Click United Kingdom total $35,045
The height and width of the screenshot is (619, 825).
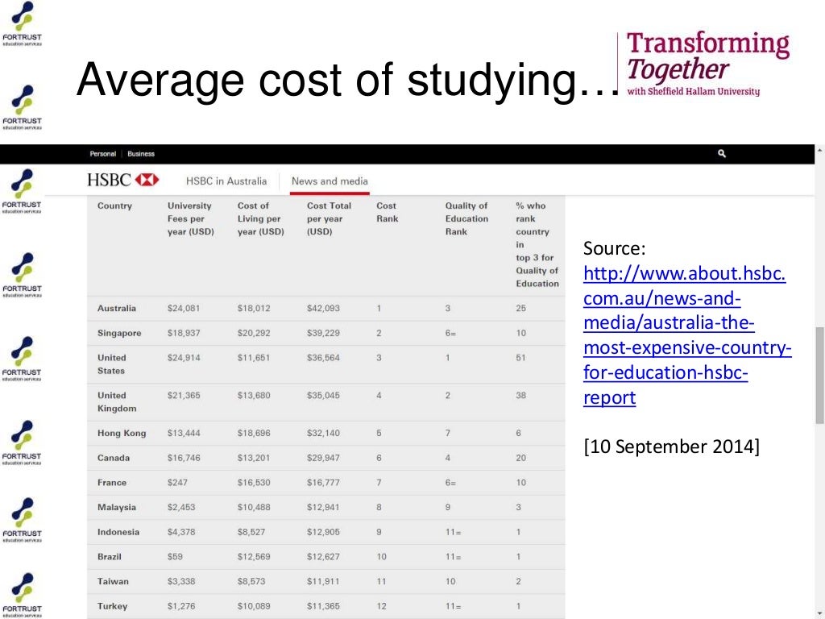tap(323, 395)
